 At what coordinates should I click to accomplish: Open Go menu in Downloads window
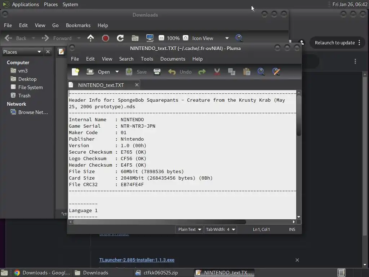coord(55,25)
